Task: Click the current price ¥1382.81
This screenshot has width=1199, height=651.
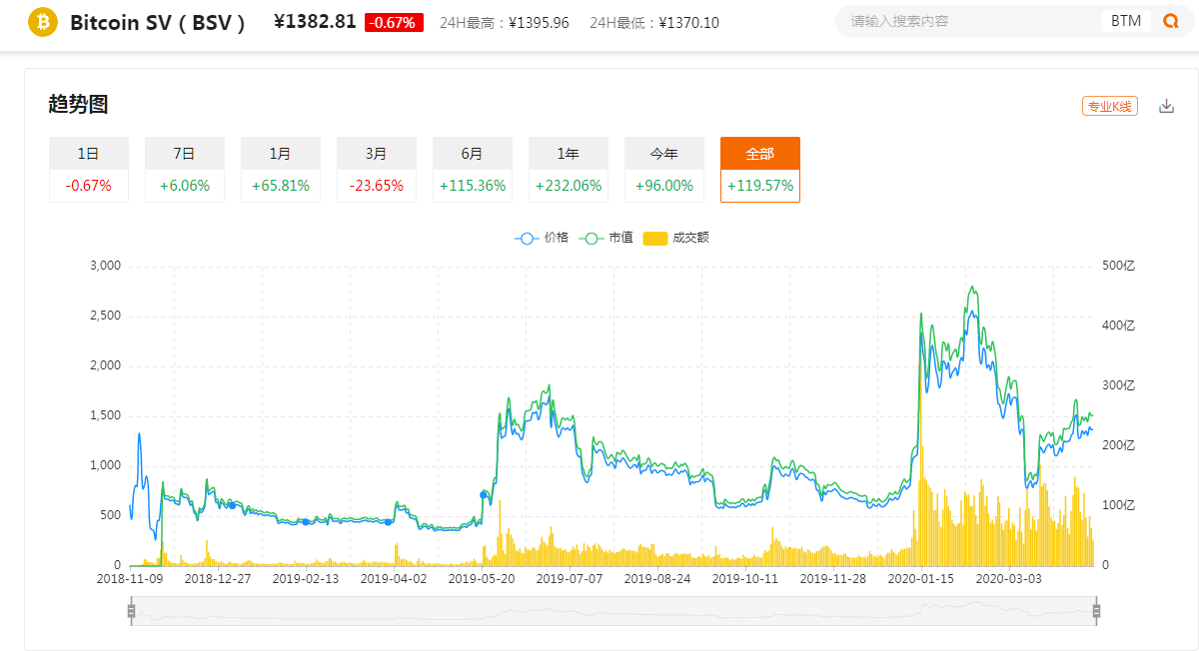Action: click(315, 21)
